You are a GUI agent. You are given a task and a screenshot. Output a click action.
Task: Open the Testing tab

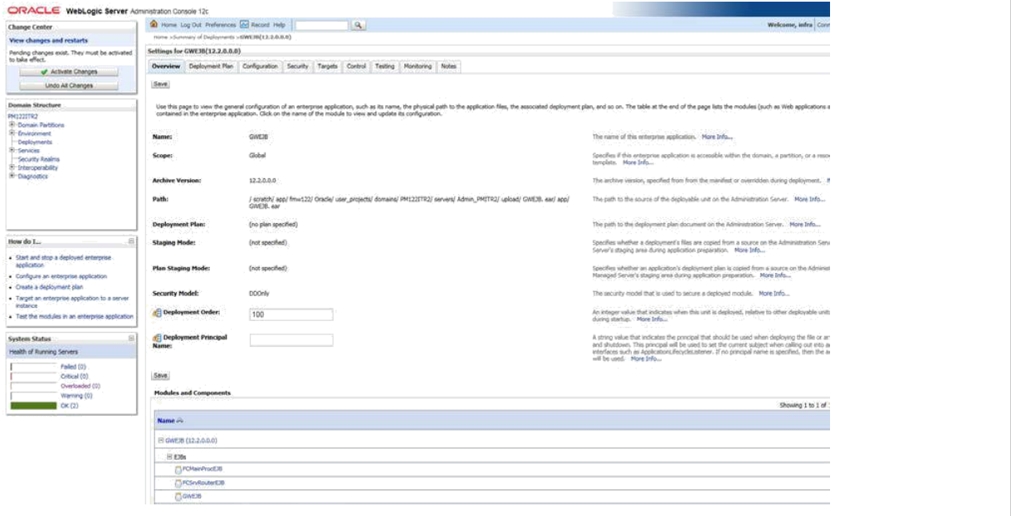point(384,66)
